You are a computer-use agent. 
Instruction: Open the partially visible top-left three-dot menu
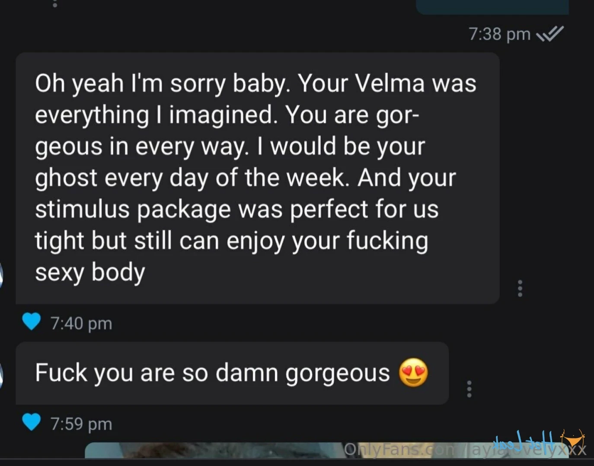(54, 4)
